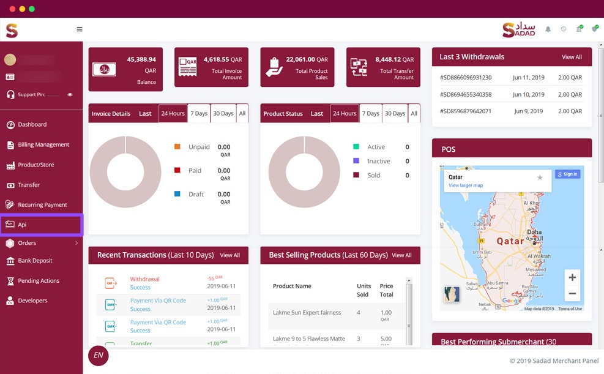The height and width of the screenshot is (374, 604).
Task: Click View larger map link
Action: point(466,185)
